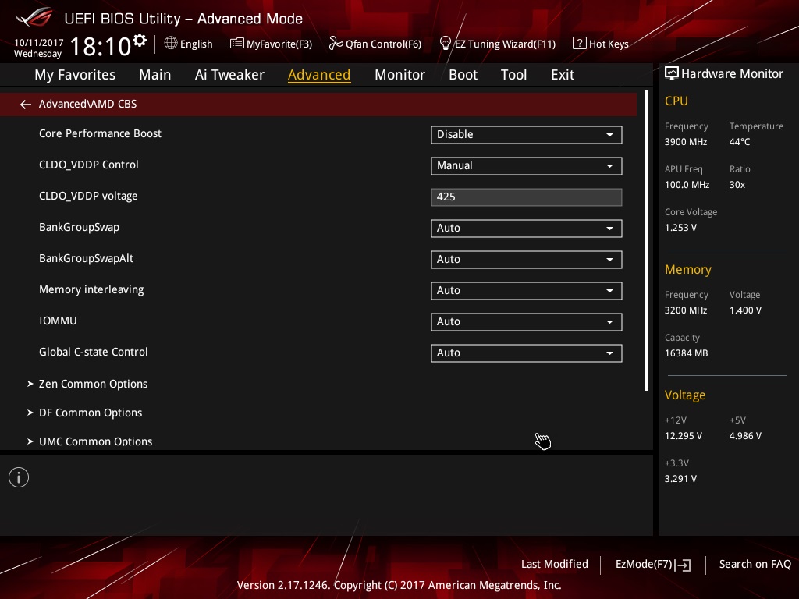Click the info circle icon in help pane
Image resolution: width=799 pixels, height=599 pixels.
pos(19,477)
